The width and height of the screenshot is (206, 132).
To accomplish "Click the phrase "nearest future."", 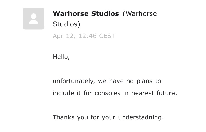I will click(x=154, y=93).
